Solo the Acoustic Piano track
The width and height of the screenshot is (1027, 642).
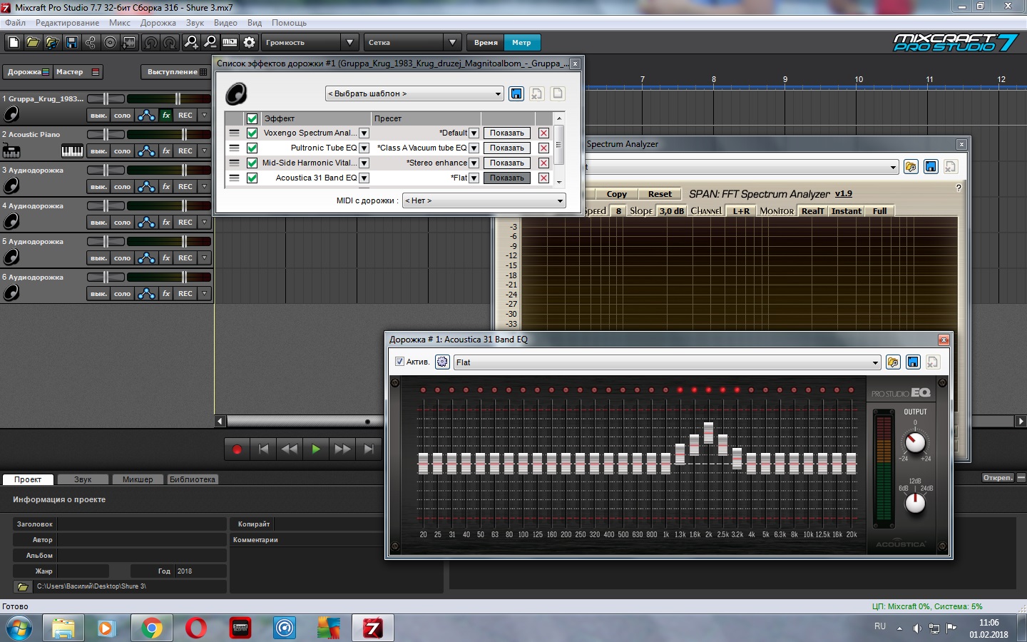[123, 151]
